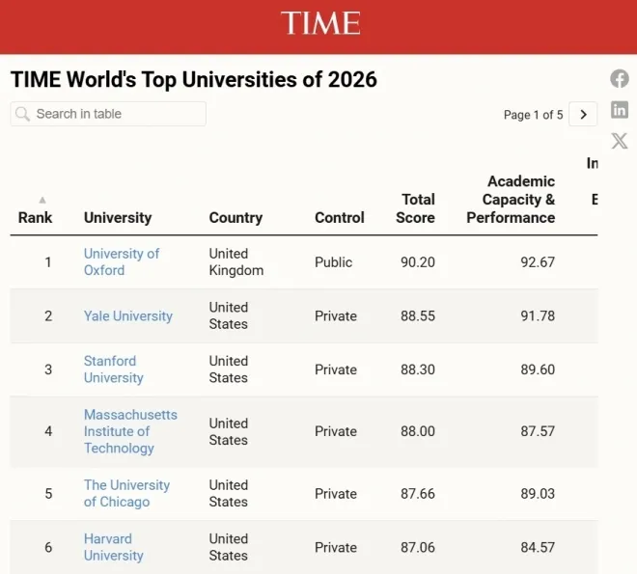Click the magnifier icon in search box
This screenshot has height=574, width=637.
tap(23, 114)
